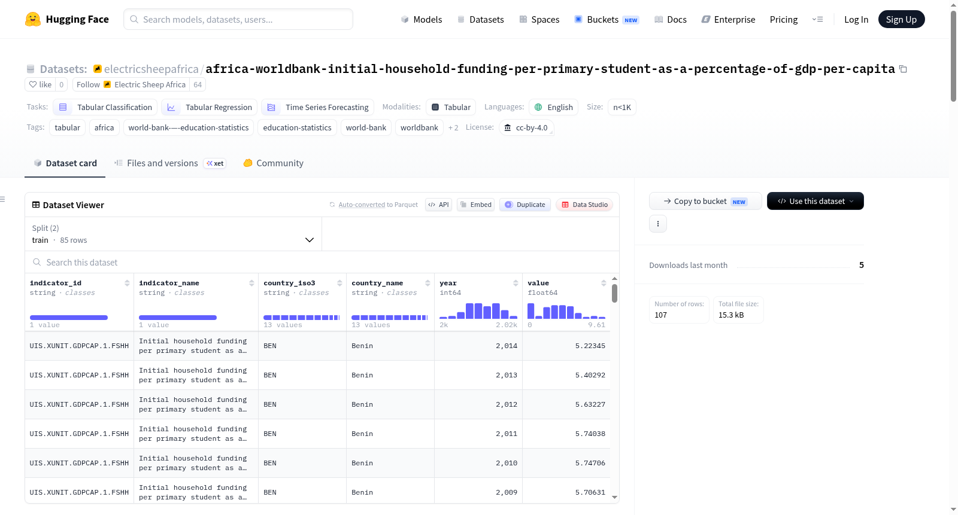Click the Search this dataset field

322,262
